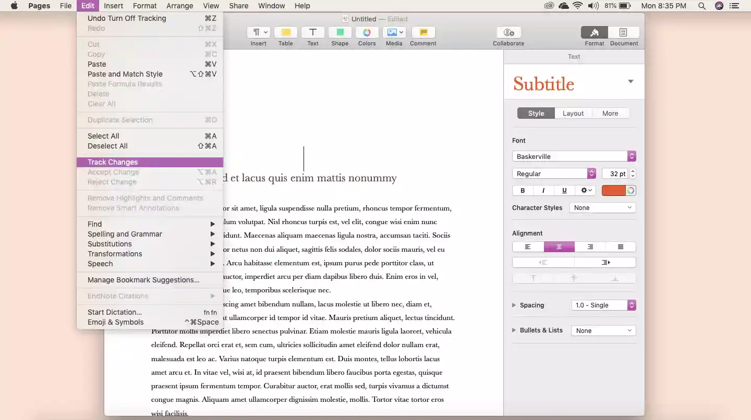Open the line spacing dropdown
This screenshot has height=420, width=751.
pos(604,305)
